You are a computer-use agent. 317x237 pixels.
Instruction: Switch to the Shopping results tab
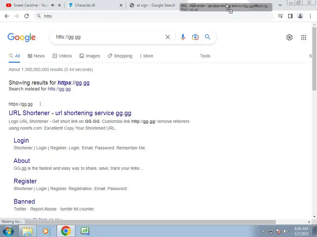[x=120, y=56]
